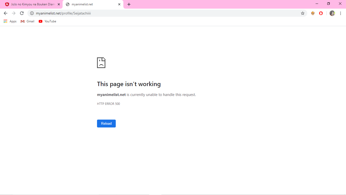Close the JoJo no Kimyou na Bouken tab

(59, 4)
